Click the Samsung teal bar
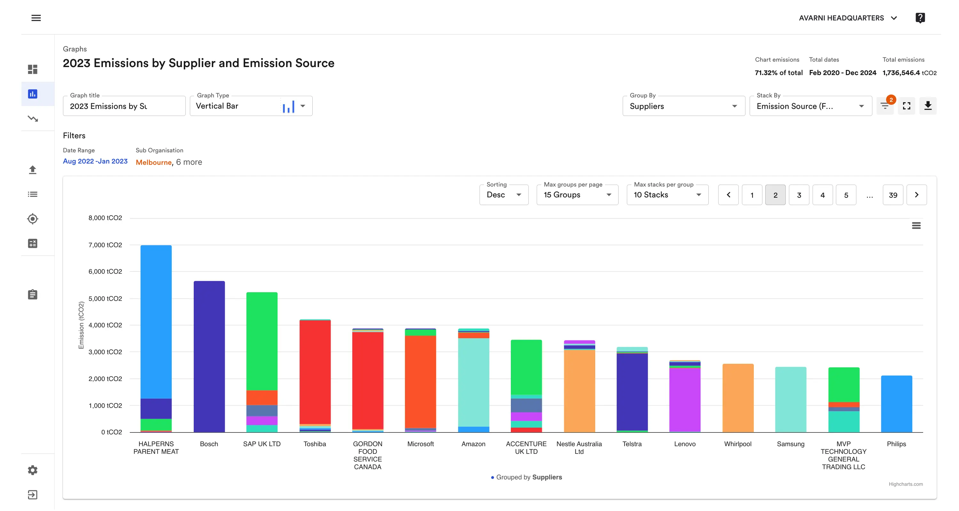 point(791,400)
